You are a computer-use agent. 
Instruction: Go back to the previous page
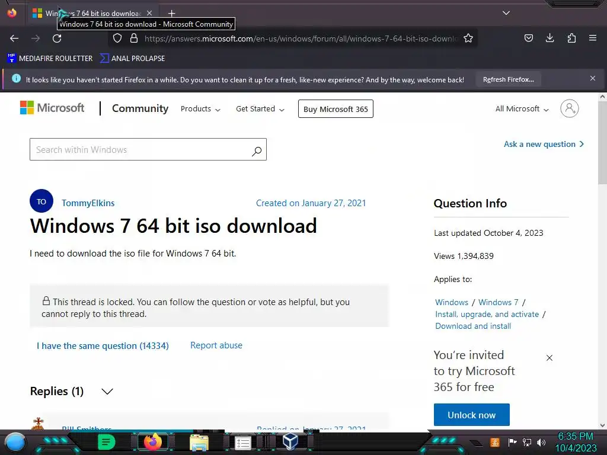(14, 39)
